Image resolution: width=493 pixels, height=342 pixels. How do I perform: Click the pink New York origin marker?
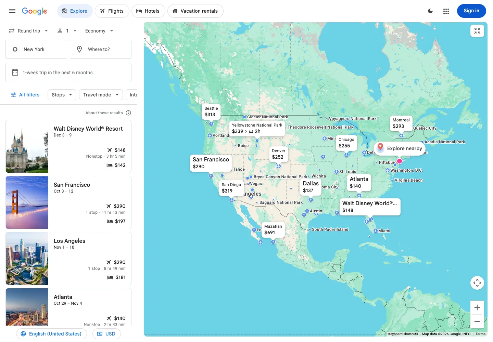point(400,161)
